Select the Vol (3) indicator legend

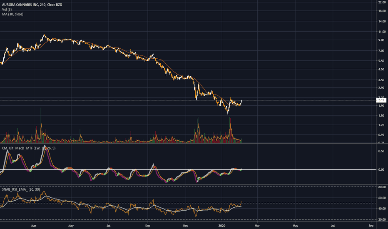pyautogui.click(x=7, y=10)
